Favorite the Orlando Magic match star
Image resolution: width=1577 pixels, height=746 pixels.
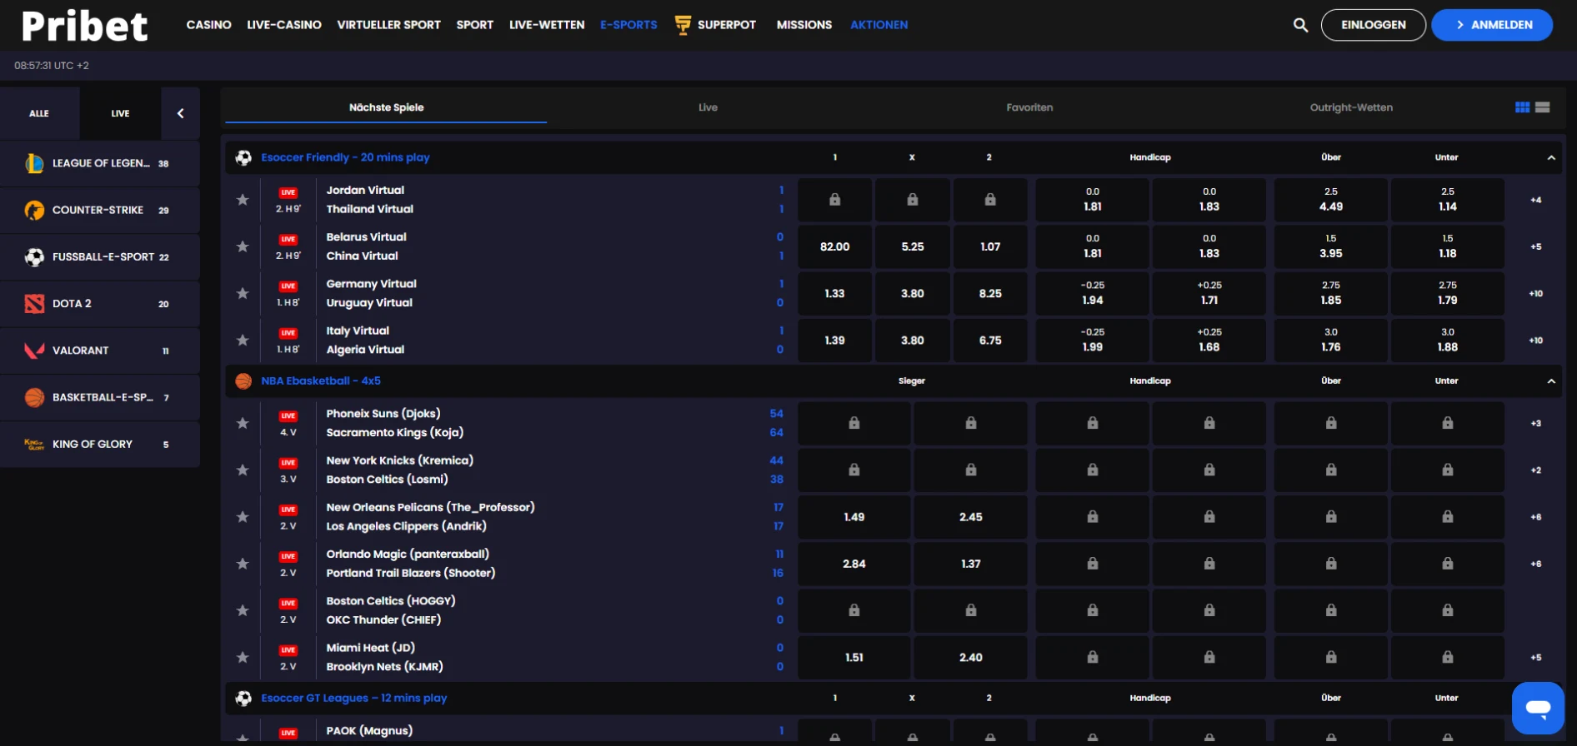coord(243,564)
